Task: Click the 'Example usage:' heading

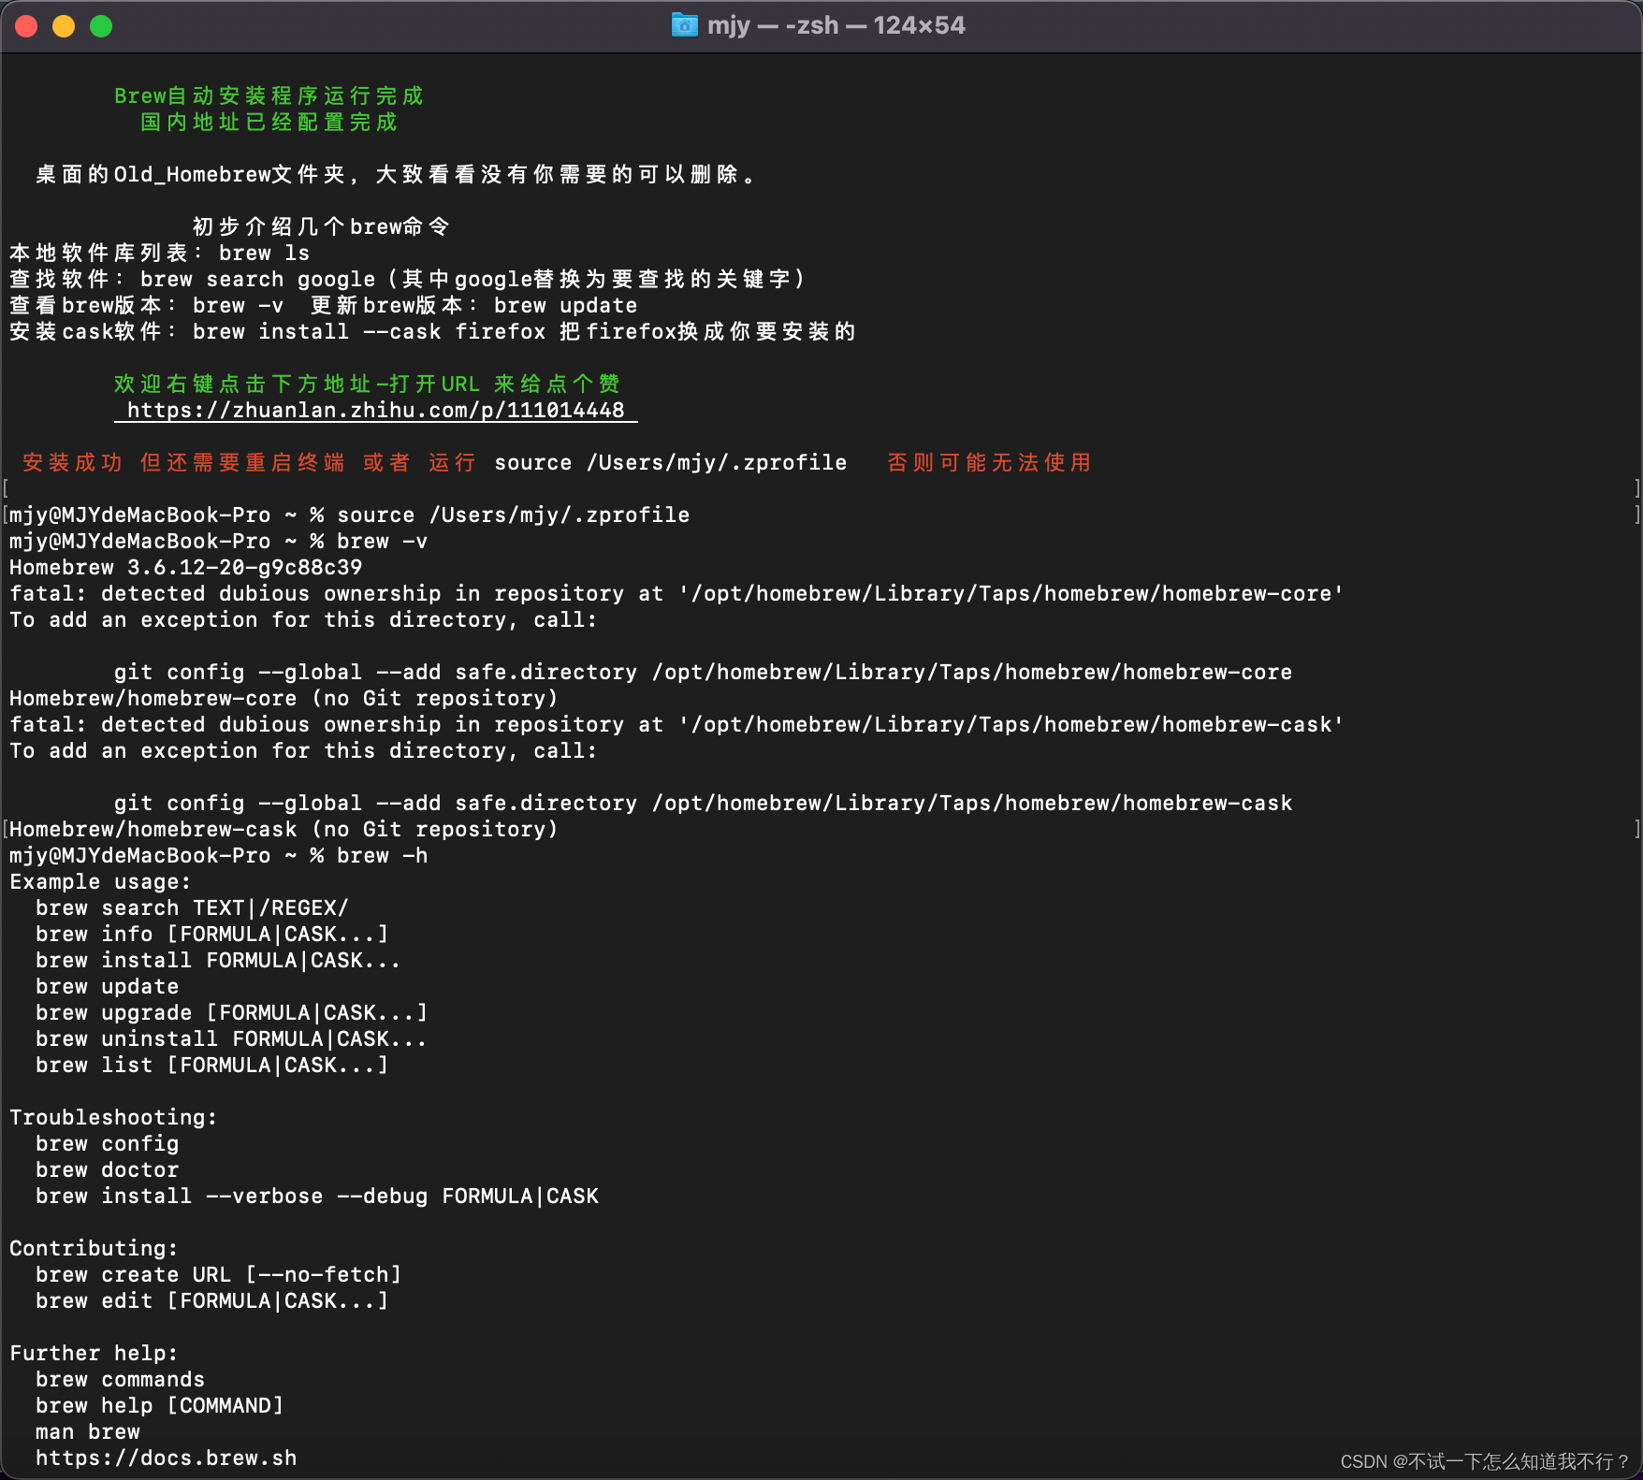Action: [100, 882]
